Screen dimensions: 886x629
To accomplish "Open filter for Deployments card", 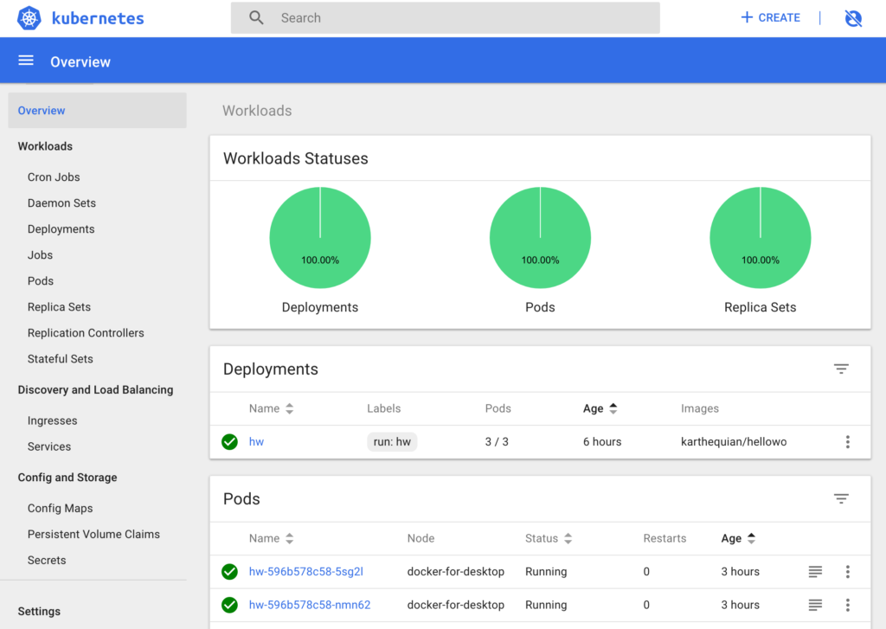I will [x=841, y=369].
